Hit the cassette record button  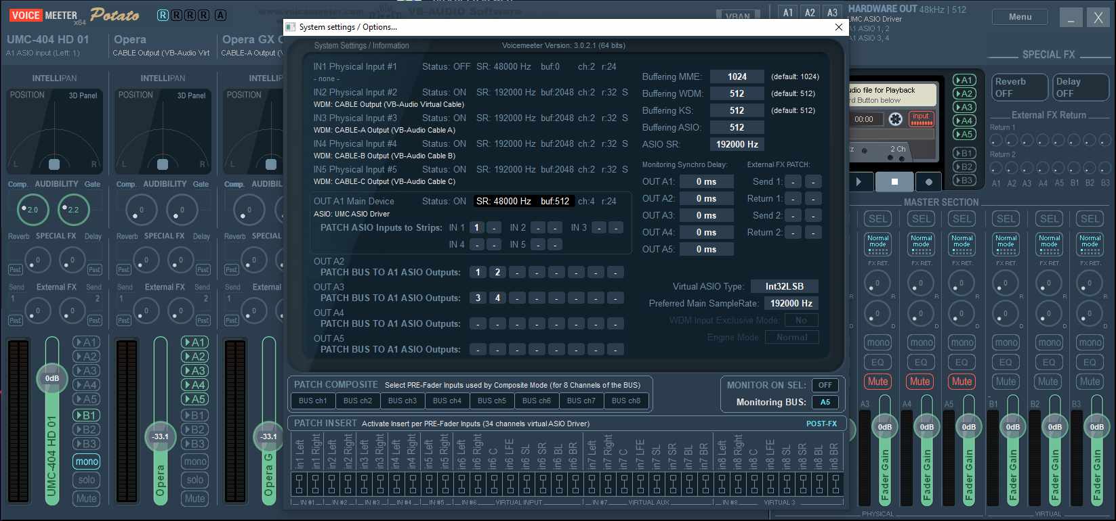928,181
